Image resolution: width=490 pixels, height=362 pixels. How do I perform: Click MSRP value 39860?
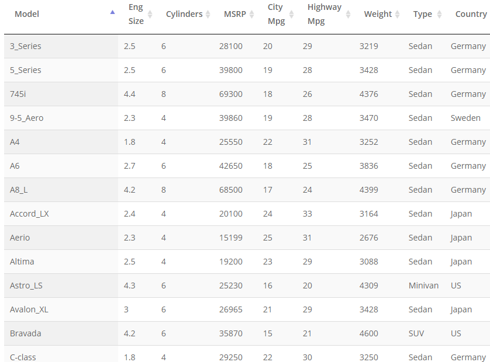[230, 118]
